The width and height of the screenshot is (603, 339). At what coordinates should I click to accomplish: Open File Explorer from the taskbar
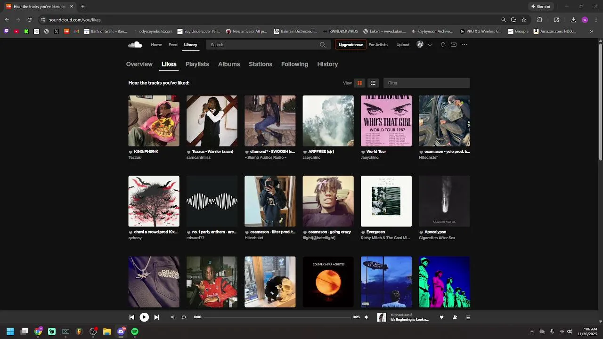(x=107, y=331)
